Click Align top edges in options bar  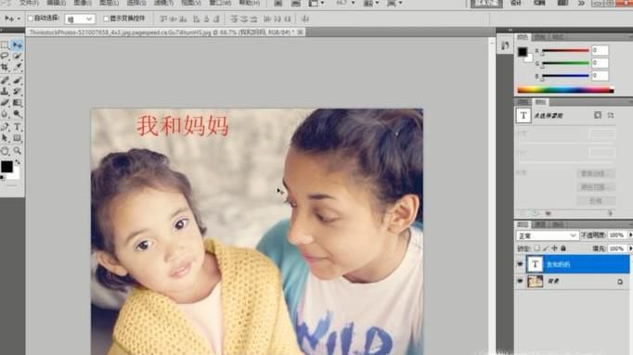click(x=162, y=19)
